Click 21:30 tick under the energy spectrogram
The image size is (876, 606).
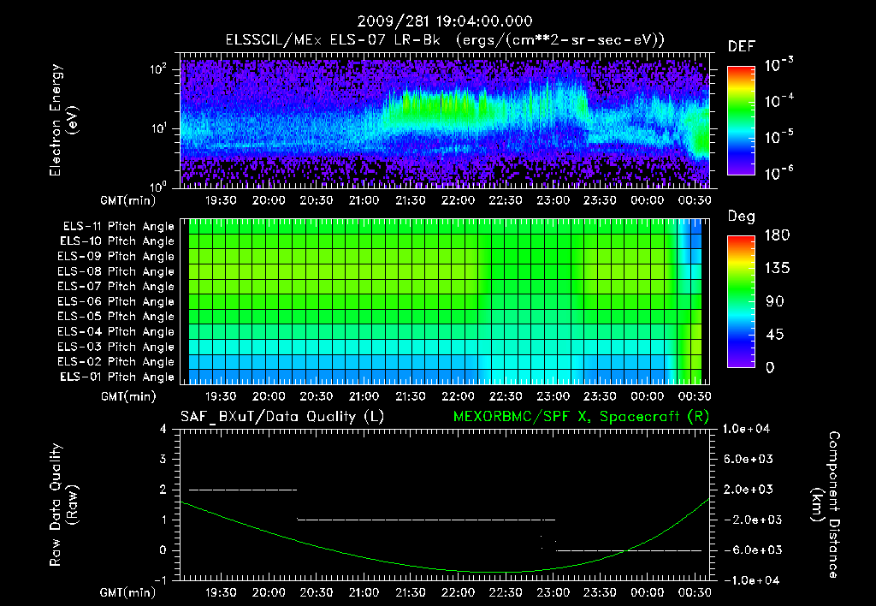point(411,200)
